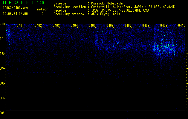Click the date 10.06.24 04:00
Screen dimensions: 188x119
pos(15,14)
